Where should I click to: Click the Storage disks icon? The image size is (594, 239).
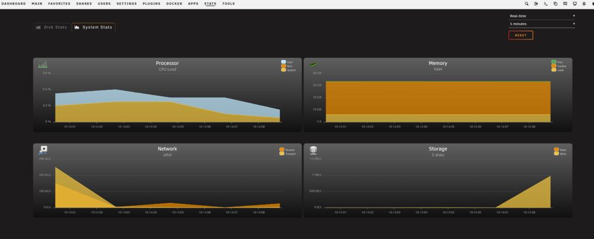point(313,150)
